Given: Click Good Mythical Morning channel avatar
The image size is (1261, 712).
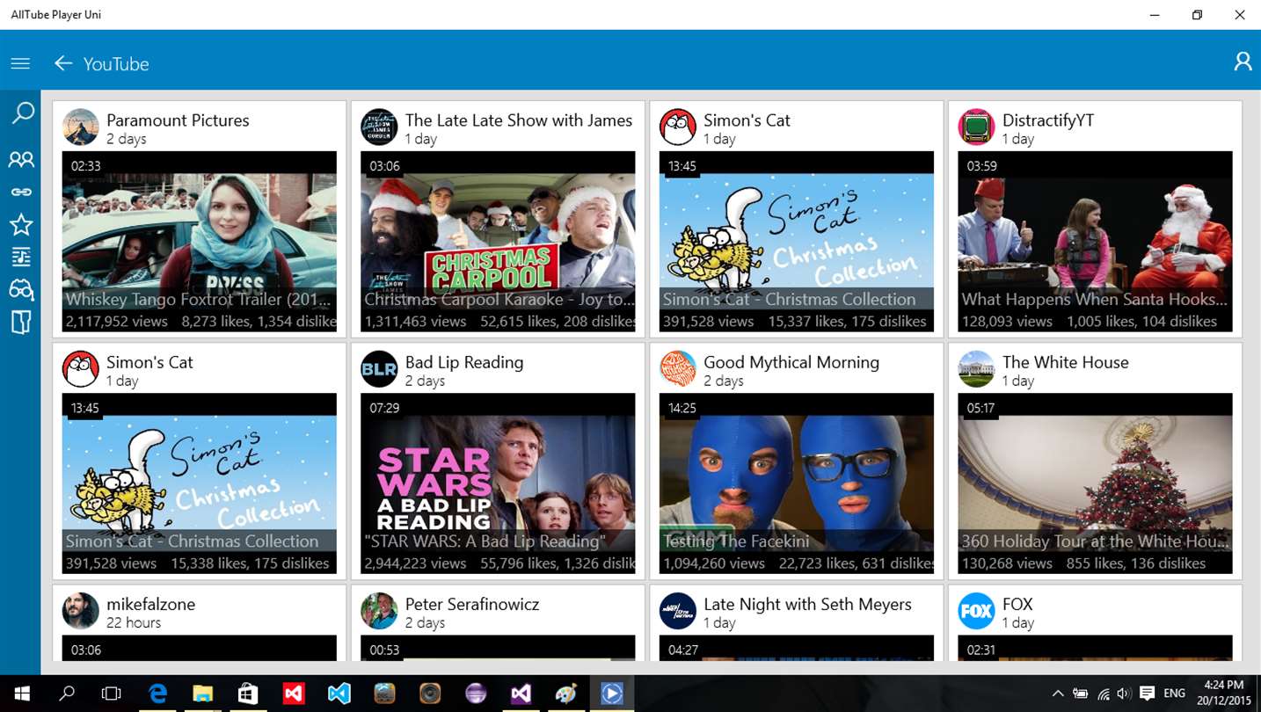Looking at the screenshot, I should pyautogui.click(x=678, y=369).
